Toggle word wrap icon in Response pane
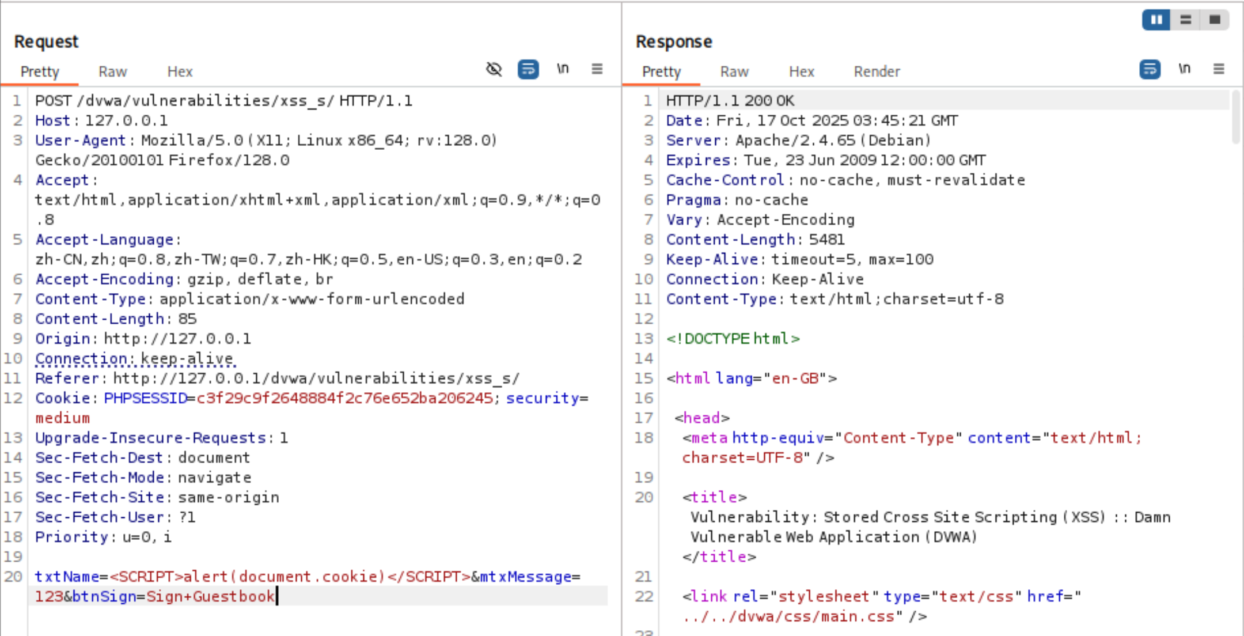The height and width of the screenshot is (636, 1244). (1150, 69)
